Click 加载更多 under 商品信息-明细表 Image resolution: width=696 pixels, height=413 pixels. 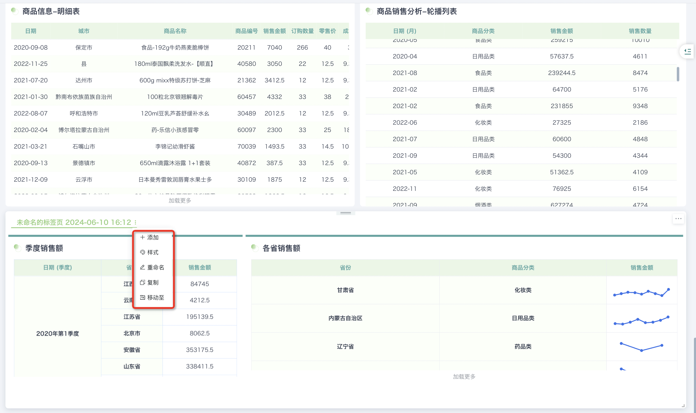click(x=180, y=201)
